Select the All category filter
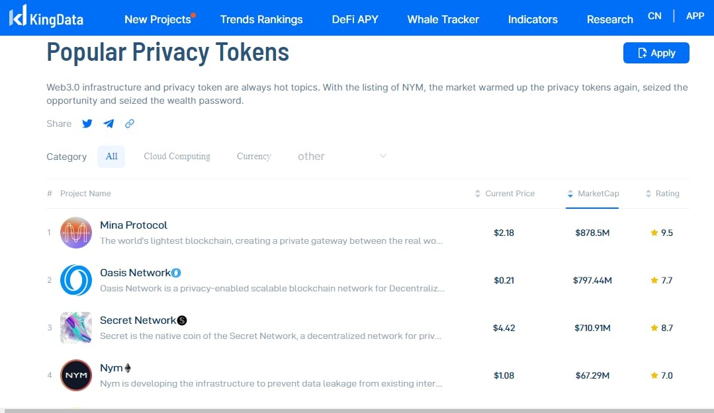The height and width of the screenshot is (413, 714). (111, 157)
